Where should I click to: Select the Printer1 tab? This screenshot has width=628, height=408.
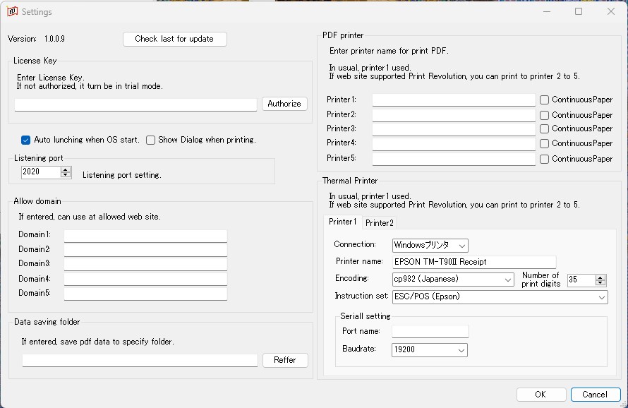pyautogui.click(x=343, y=222)
